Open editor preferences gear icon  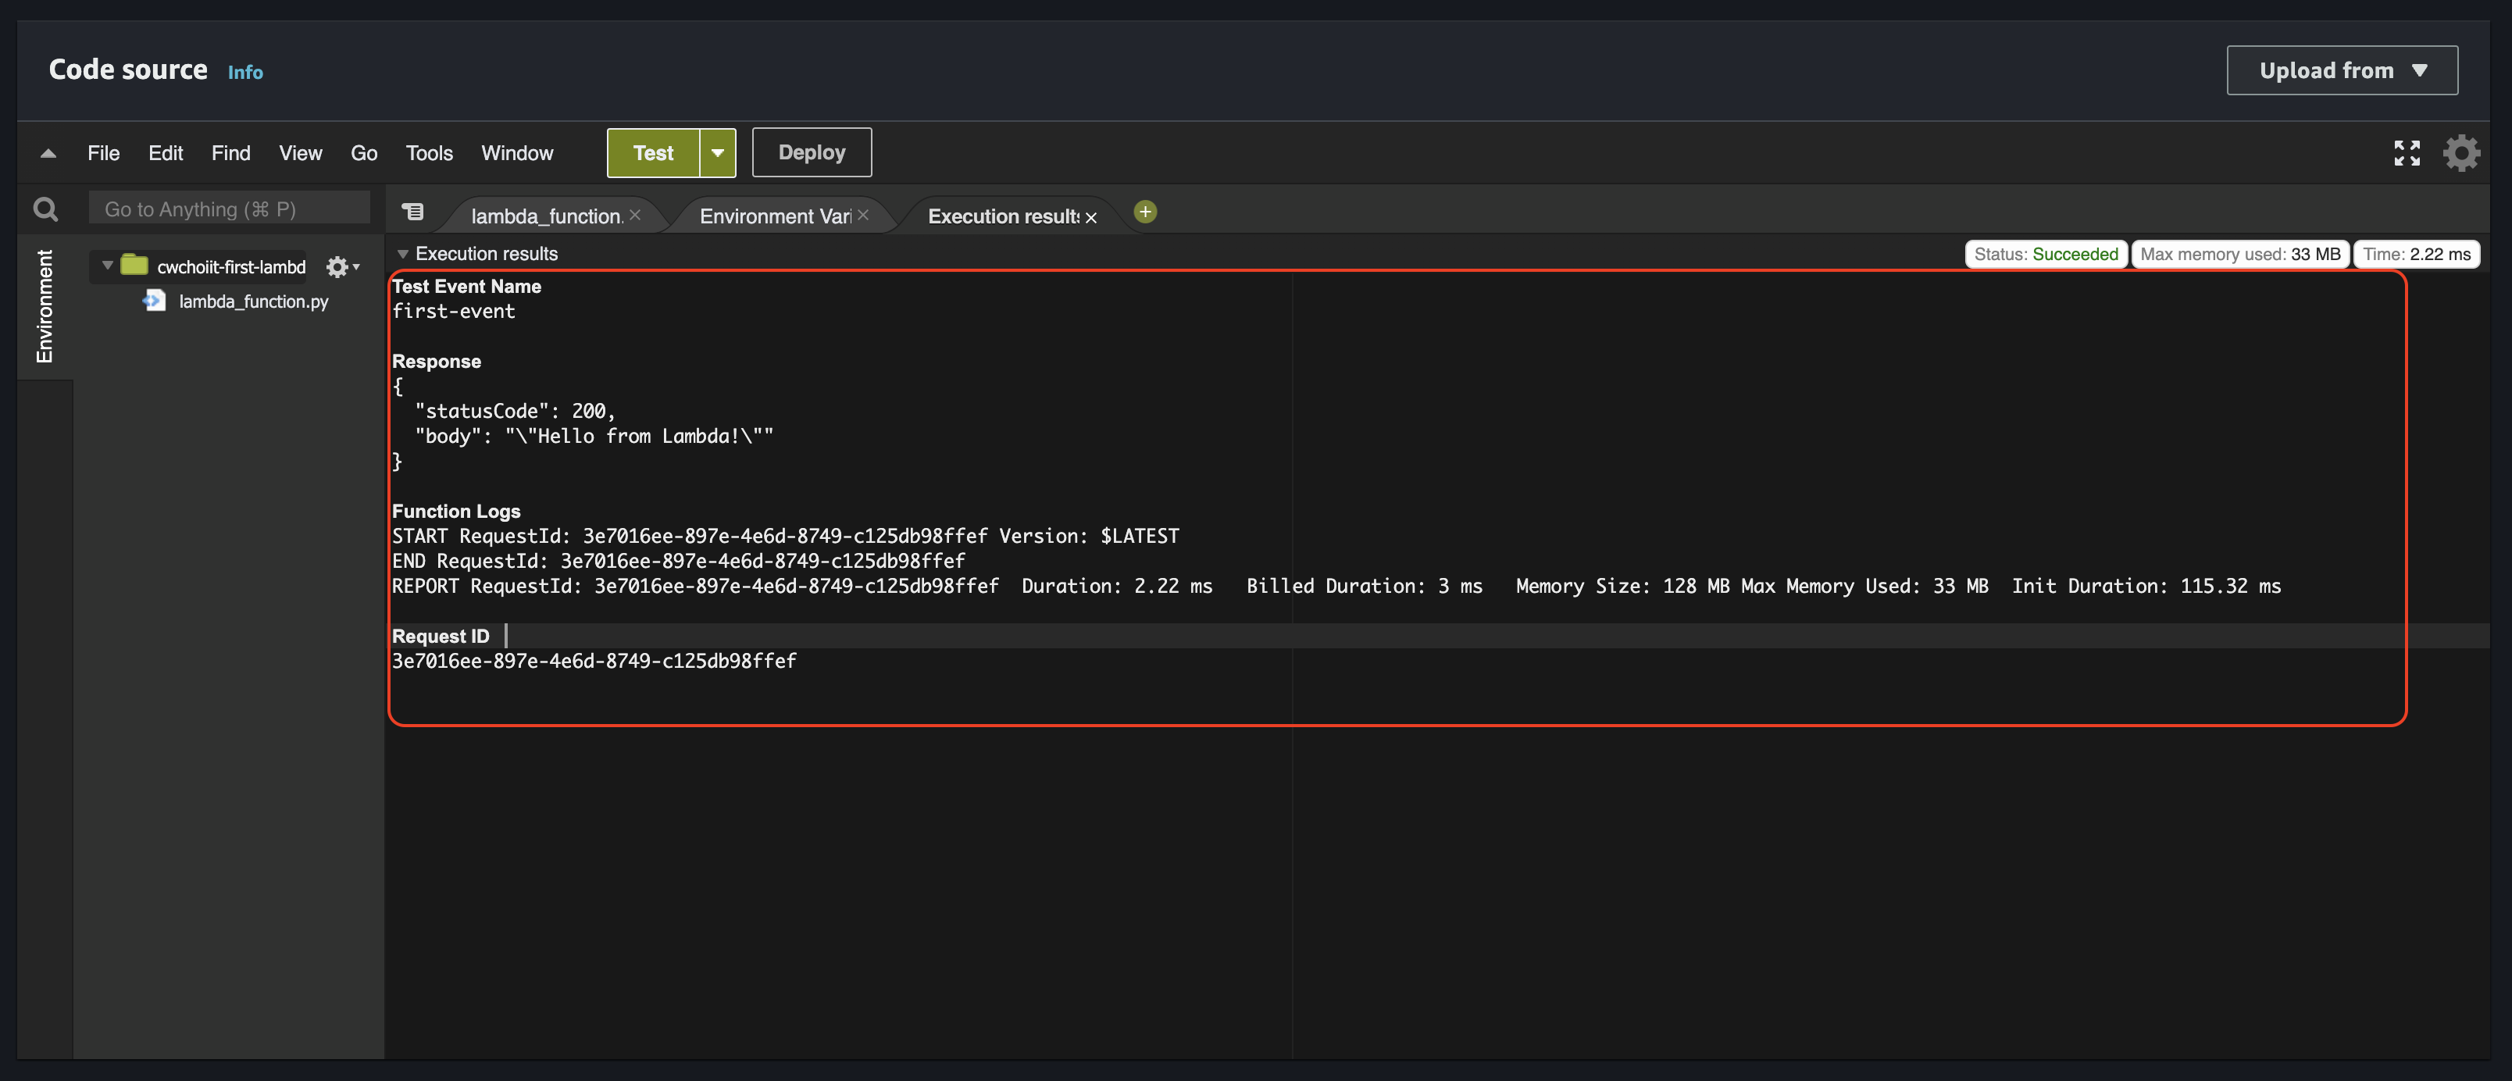[x=2461, y=153]
